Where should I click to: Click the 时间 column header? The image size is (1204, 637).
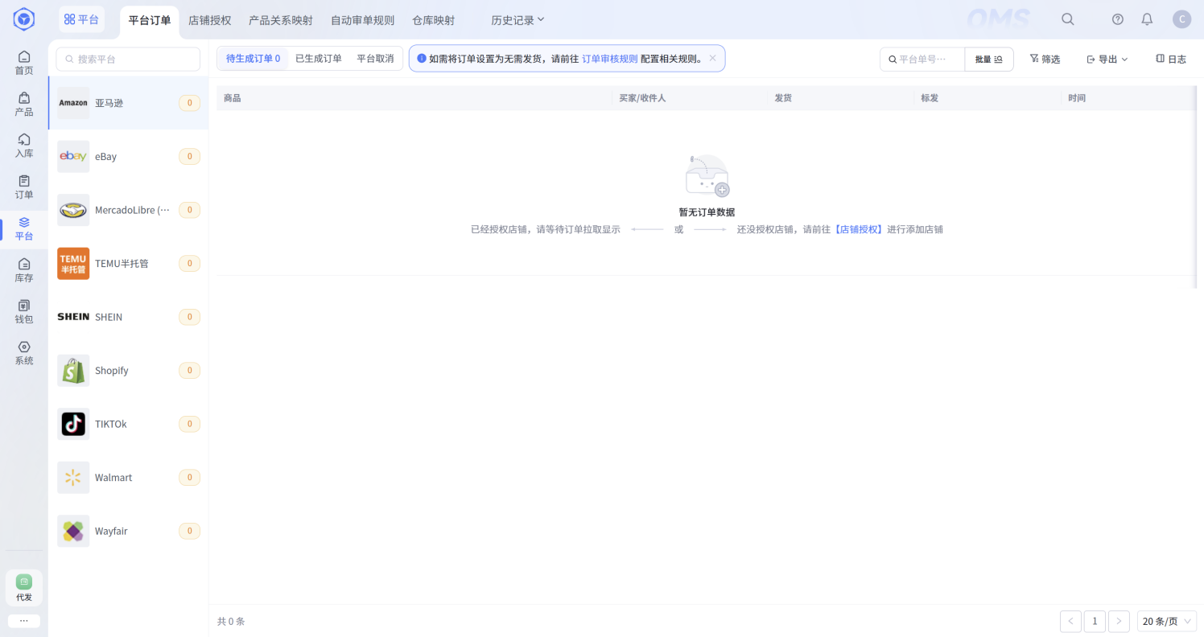pos(1077,98)
